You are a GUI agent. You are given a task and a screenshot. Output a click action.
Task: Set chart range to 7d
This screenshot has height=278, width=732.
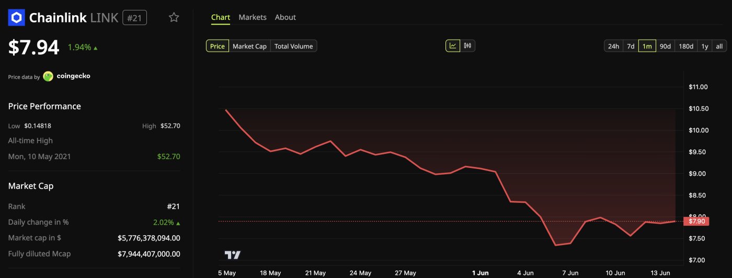tap(631, 46)
